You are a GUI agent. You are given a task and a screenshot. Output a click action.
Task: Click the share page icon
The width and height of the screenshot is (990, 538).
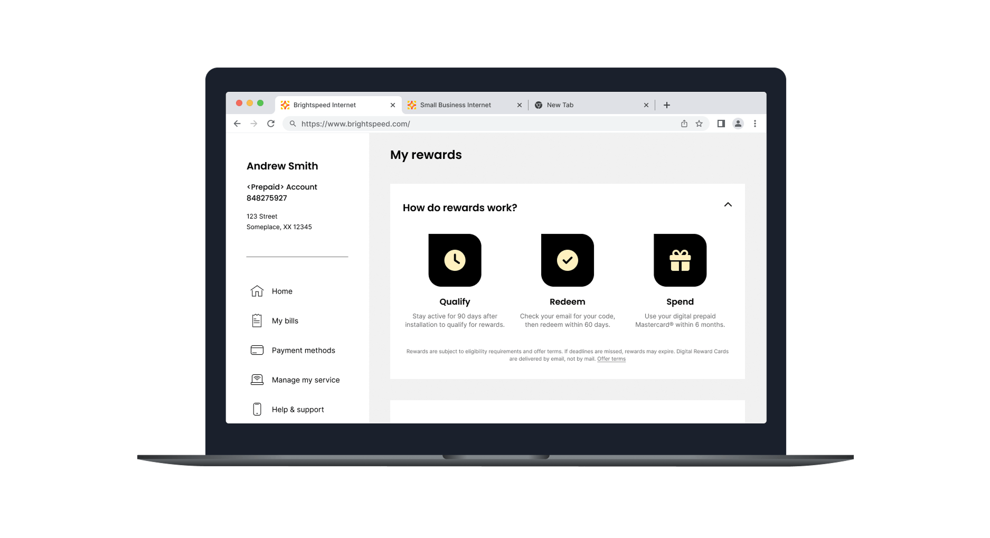[684, 124]
